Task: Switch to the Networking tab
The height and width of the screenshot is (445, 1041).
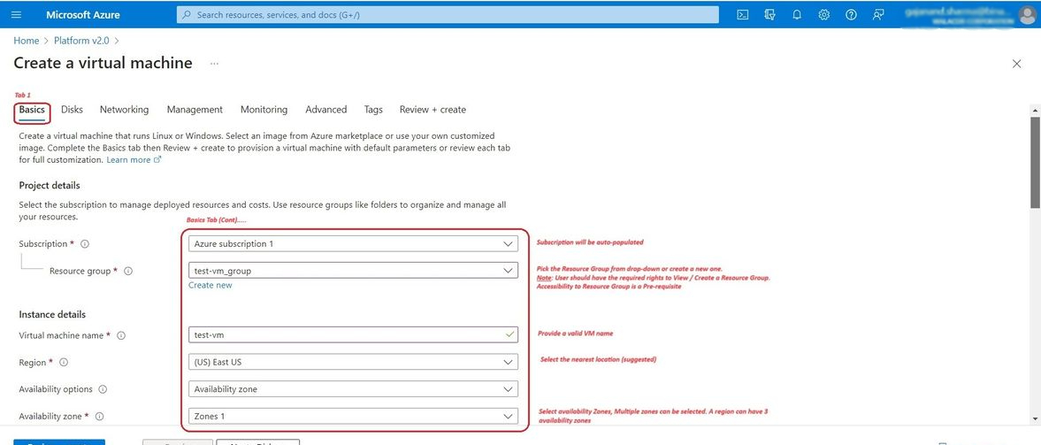Action: pos(124,110)
